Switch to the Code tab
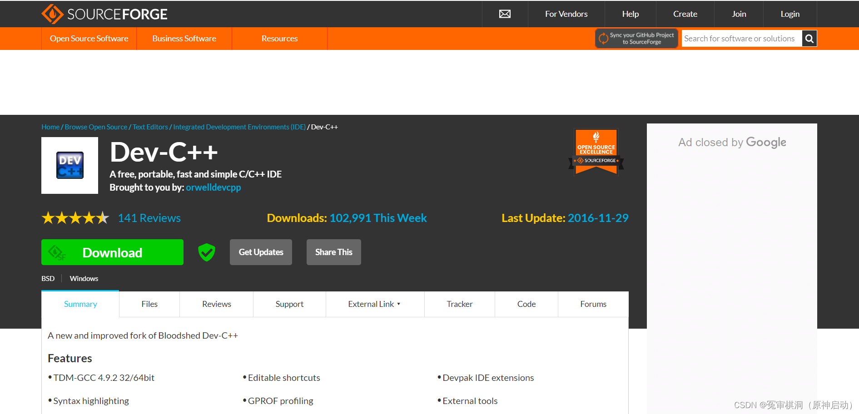 click(x=526, y=304)
